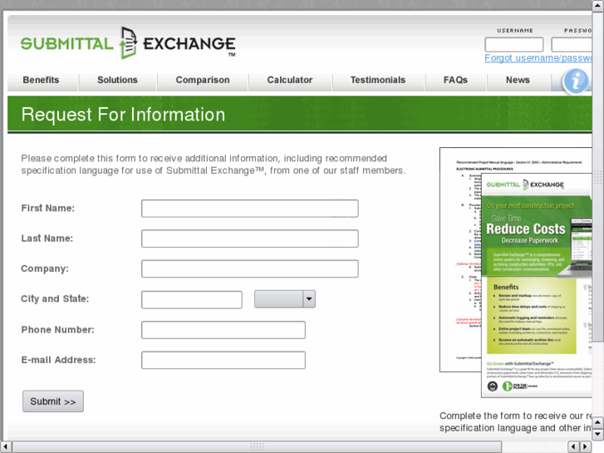Image resolution: width=604 pixels, height=453 pixels.
Task: Click the Phone Number field
Action: (x=223, y=330)
